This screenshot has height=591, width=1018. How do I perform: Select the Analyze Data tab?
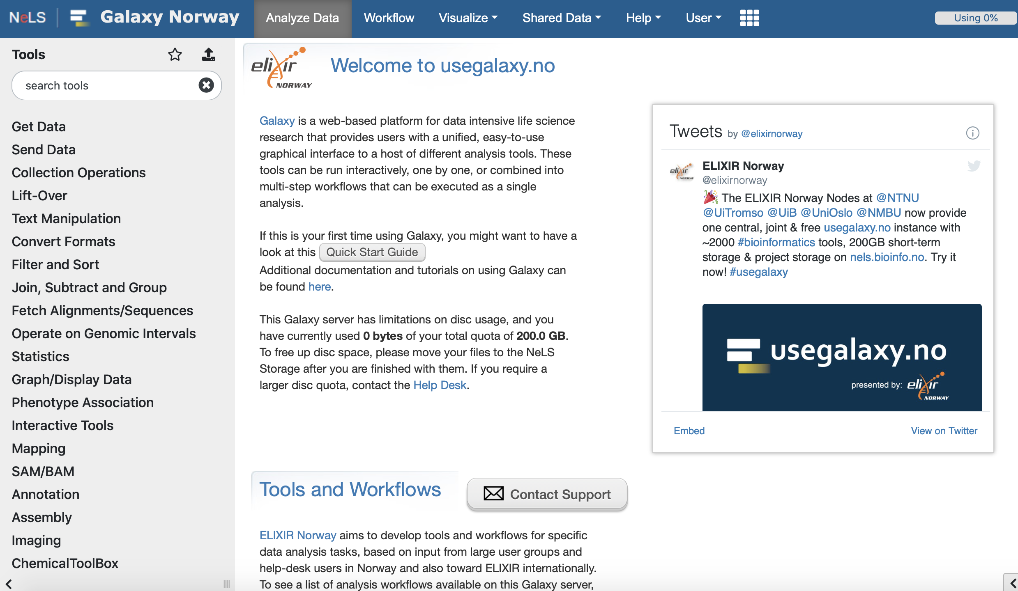coord(302,18)
